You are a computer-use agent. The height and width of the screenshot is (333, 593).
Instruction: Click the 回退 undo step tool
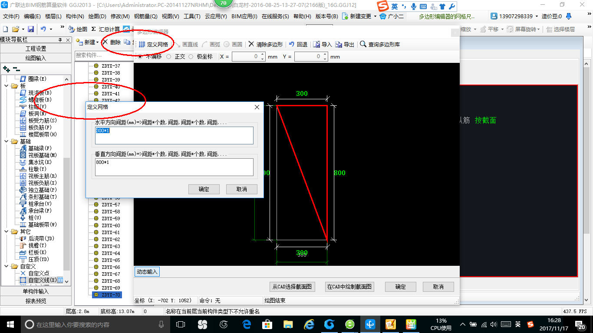pyautogui.click(x=298, y=44)
